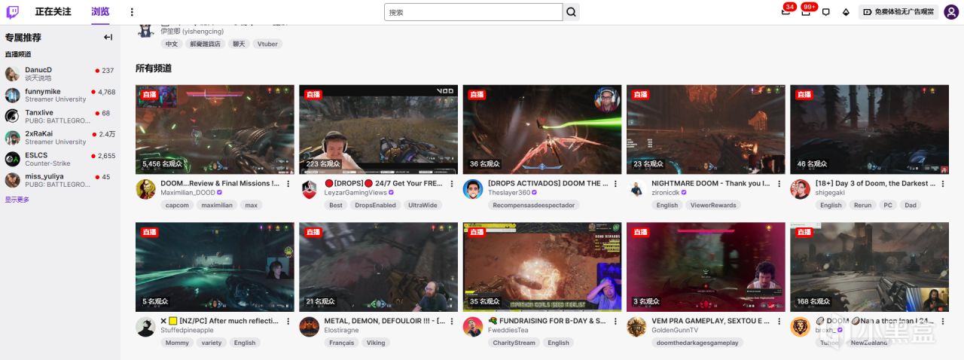Click 显示更多 show more link
The width and height of the screenshot is (964, 360).
[x=17, y=200]
